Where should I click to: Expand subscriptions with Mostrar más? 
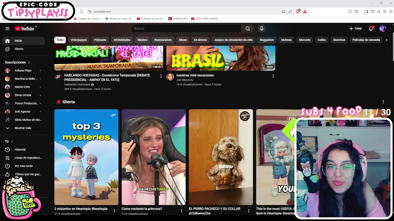tap(23, 128)
